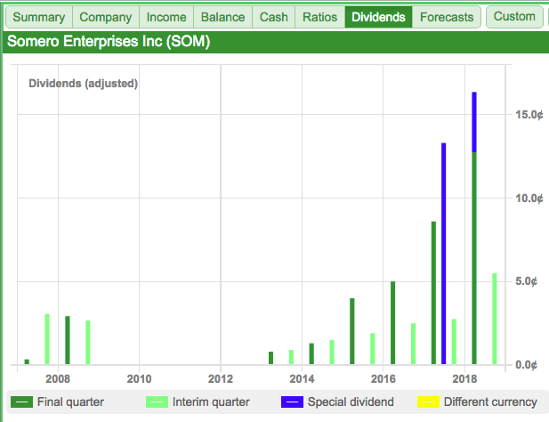Click the 15.0¢ axis value
Viewport: 549px width, 422px height.
click(529, 115)
